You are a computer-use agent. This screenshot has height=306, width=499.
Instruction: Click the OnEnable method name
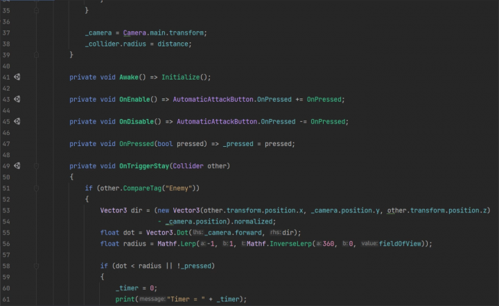coord(134,100)
